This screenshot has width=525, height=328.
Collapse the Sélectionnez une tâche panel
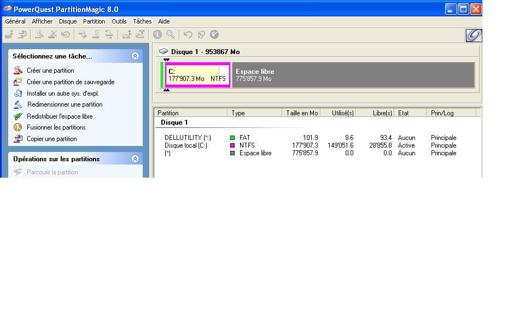coord(135,56)
